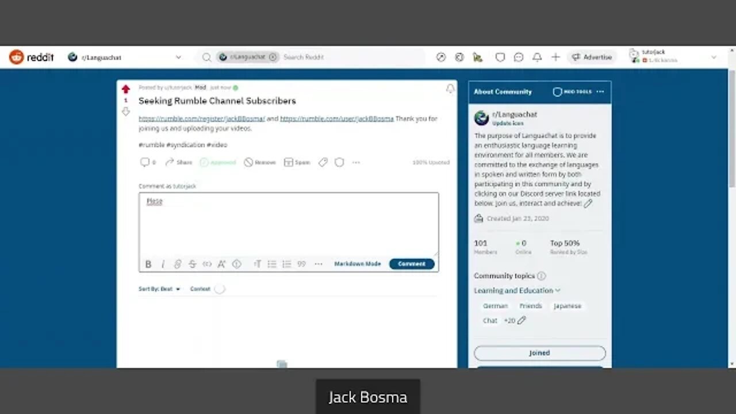This screenshot has height=414, width=736.
Task: Click the Create Post plus icon
Action: (555, 57)
